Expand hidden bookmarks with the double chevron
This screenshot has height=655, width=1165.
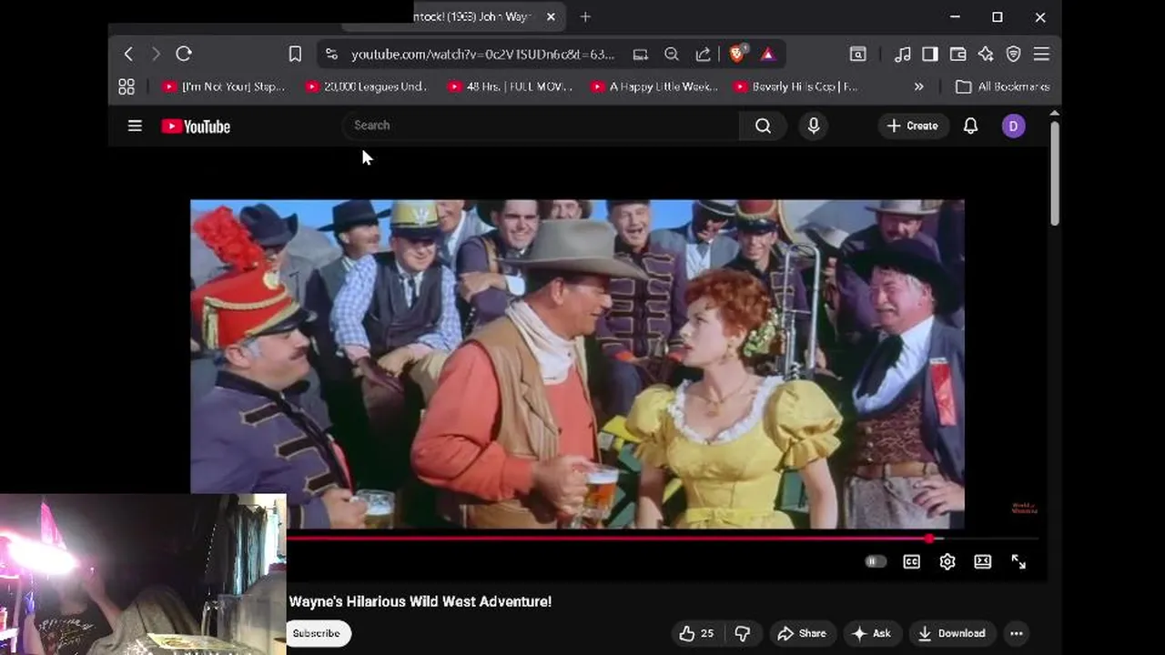[x=918, y=86]
